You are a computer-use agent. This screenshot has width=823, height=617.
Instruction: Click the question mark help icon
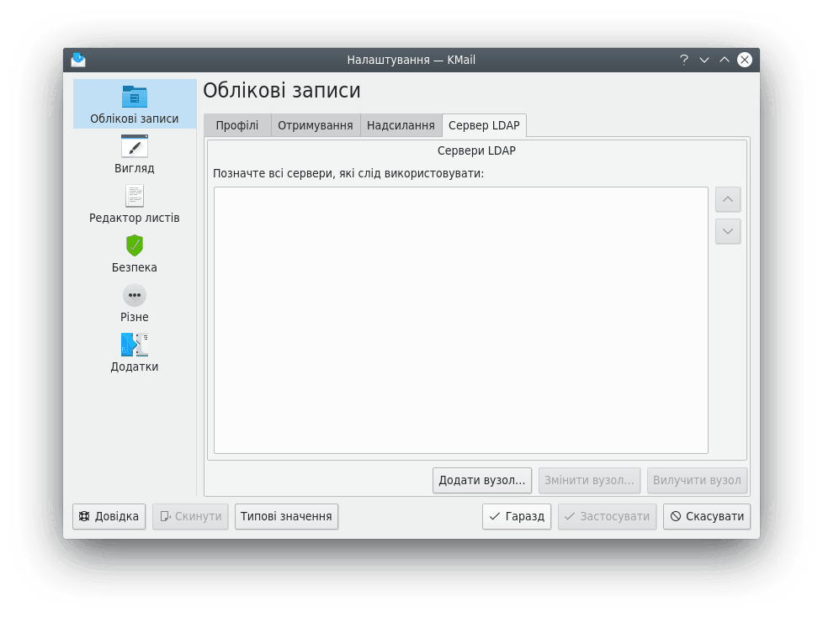[x=684, y=60]
